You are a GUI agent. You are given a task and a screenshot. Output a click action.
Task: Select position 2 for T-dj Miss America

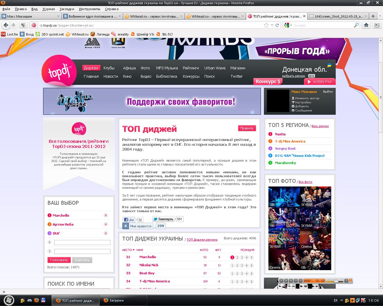pos(237,281)
